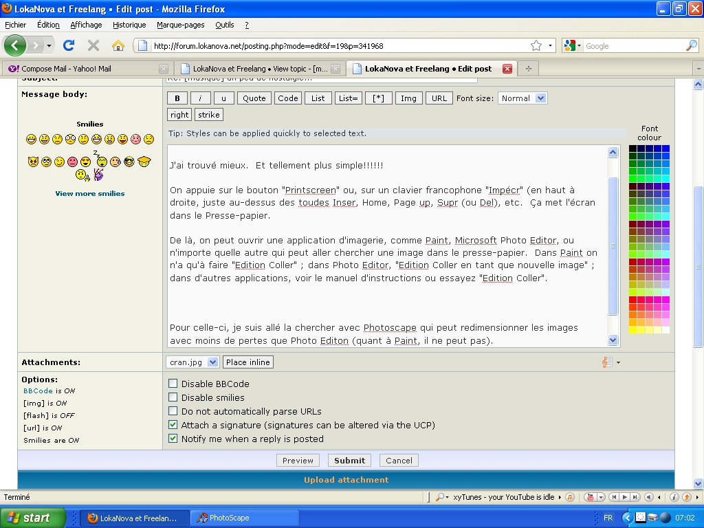The height and width of the screenshot is (528, 704).
Task: Insert the devil horned smiley
Action: (x=33, y=162)
